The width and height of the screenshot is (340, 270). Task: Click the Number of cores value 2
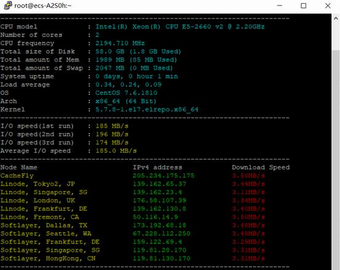[97, 35]
